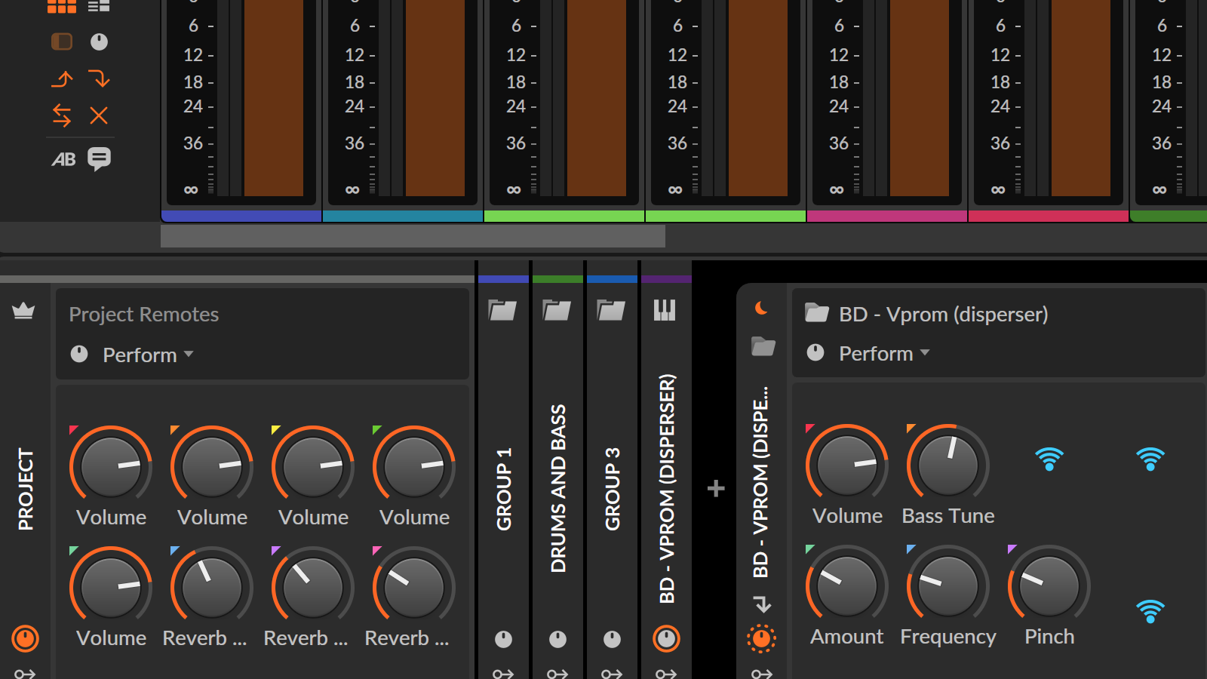This screenshot has width=1207, height=679.
Task: Click the A/B comparison icon
Action: point(65,158)
